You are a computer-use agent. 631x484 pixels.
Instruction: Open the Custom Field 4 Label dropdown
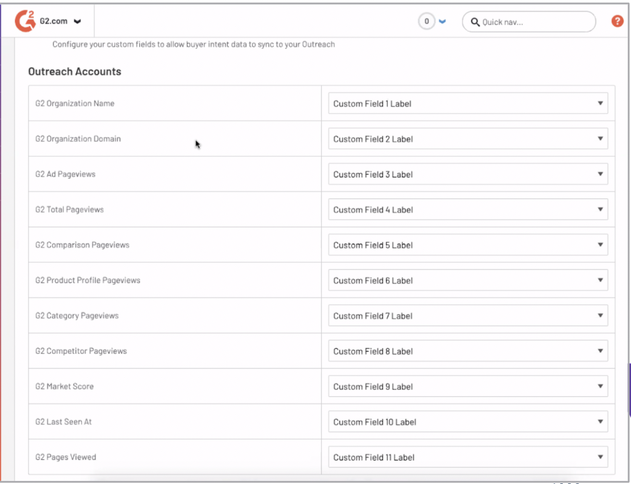pyautogui.click(x=467, y=210)
